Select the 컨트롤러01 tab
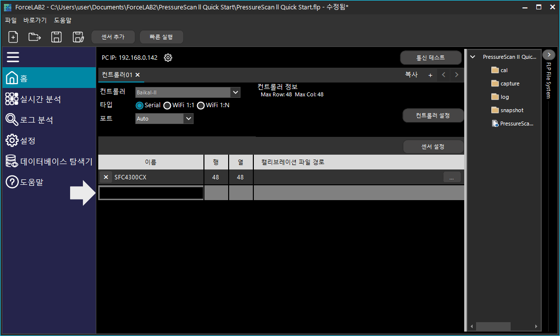 click(x=117, y=75)
